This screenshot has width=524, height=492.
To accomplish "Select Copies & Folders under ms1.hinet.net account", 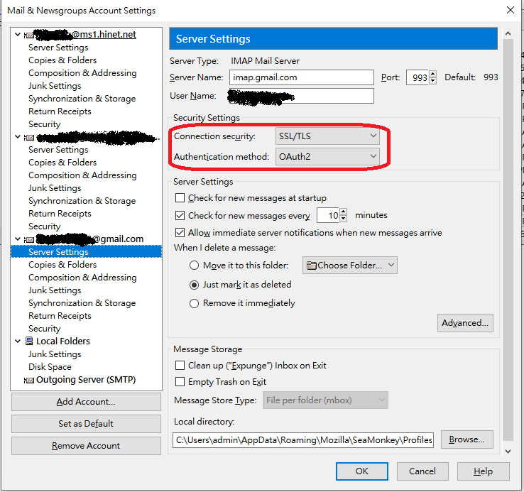I will pos(62,60).
